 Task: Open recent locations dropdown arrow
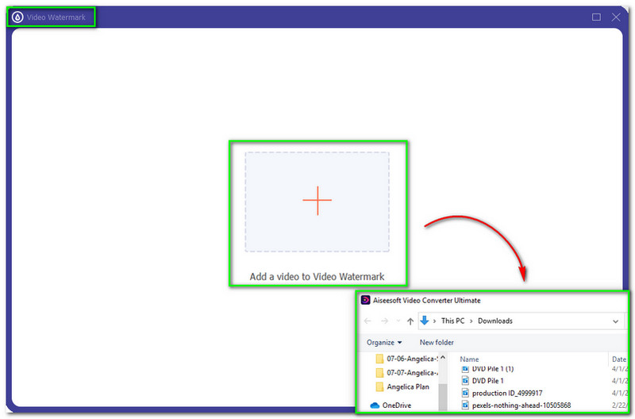tap(398, 321)
